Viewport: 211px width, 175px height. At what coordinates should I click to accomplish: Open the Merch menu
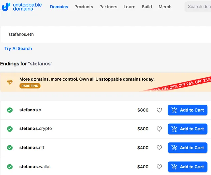(165, 7)
